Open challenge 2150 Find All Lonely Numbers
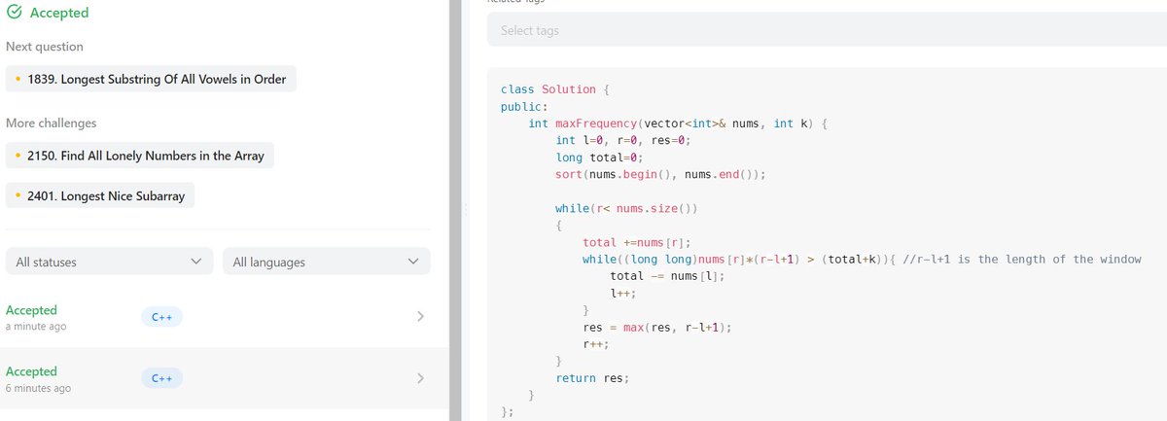 click(x=140, y=156)
